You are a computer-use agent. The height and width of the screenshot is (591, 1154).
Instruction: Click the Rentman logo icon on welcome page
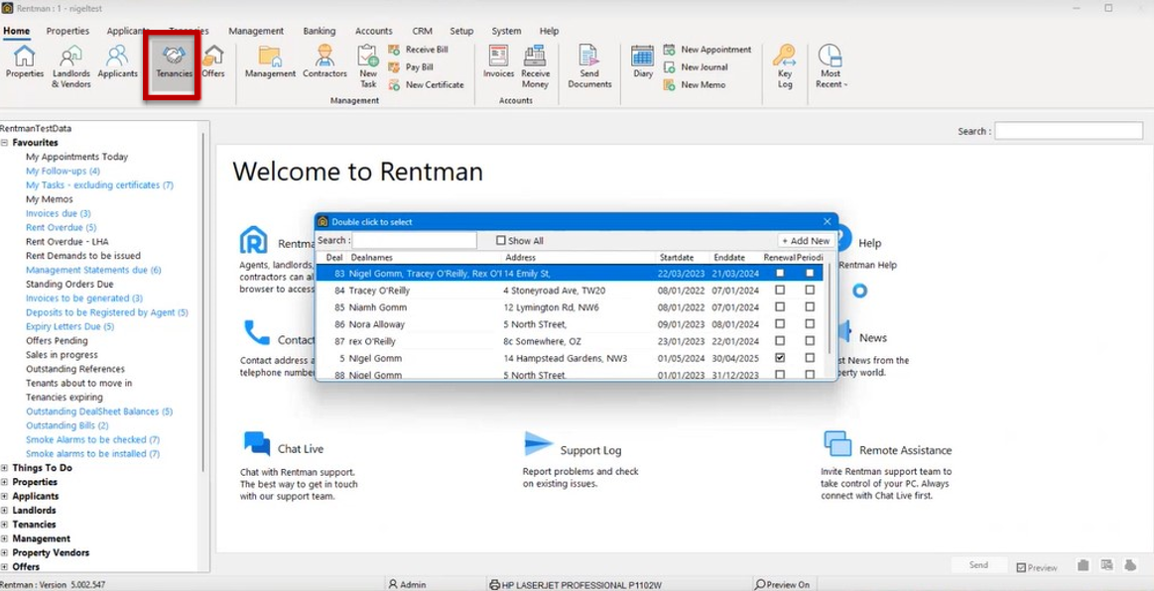tap(254, 240)
